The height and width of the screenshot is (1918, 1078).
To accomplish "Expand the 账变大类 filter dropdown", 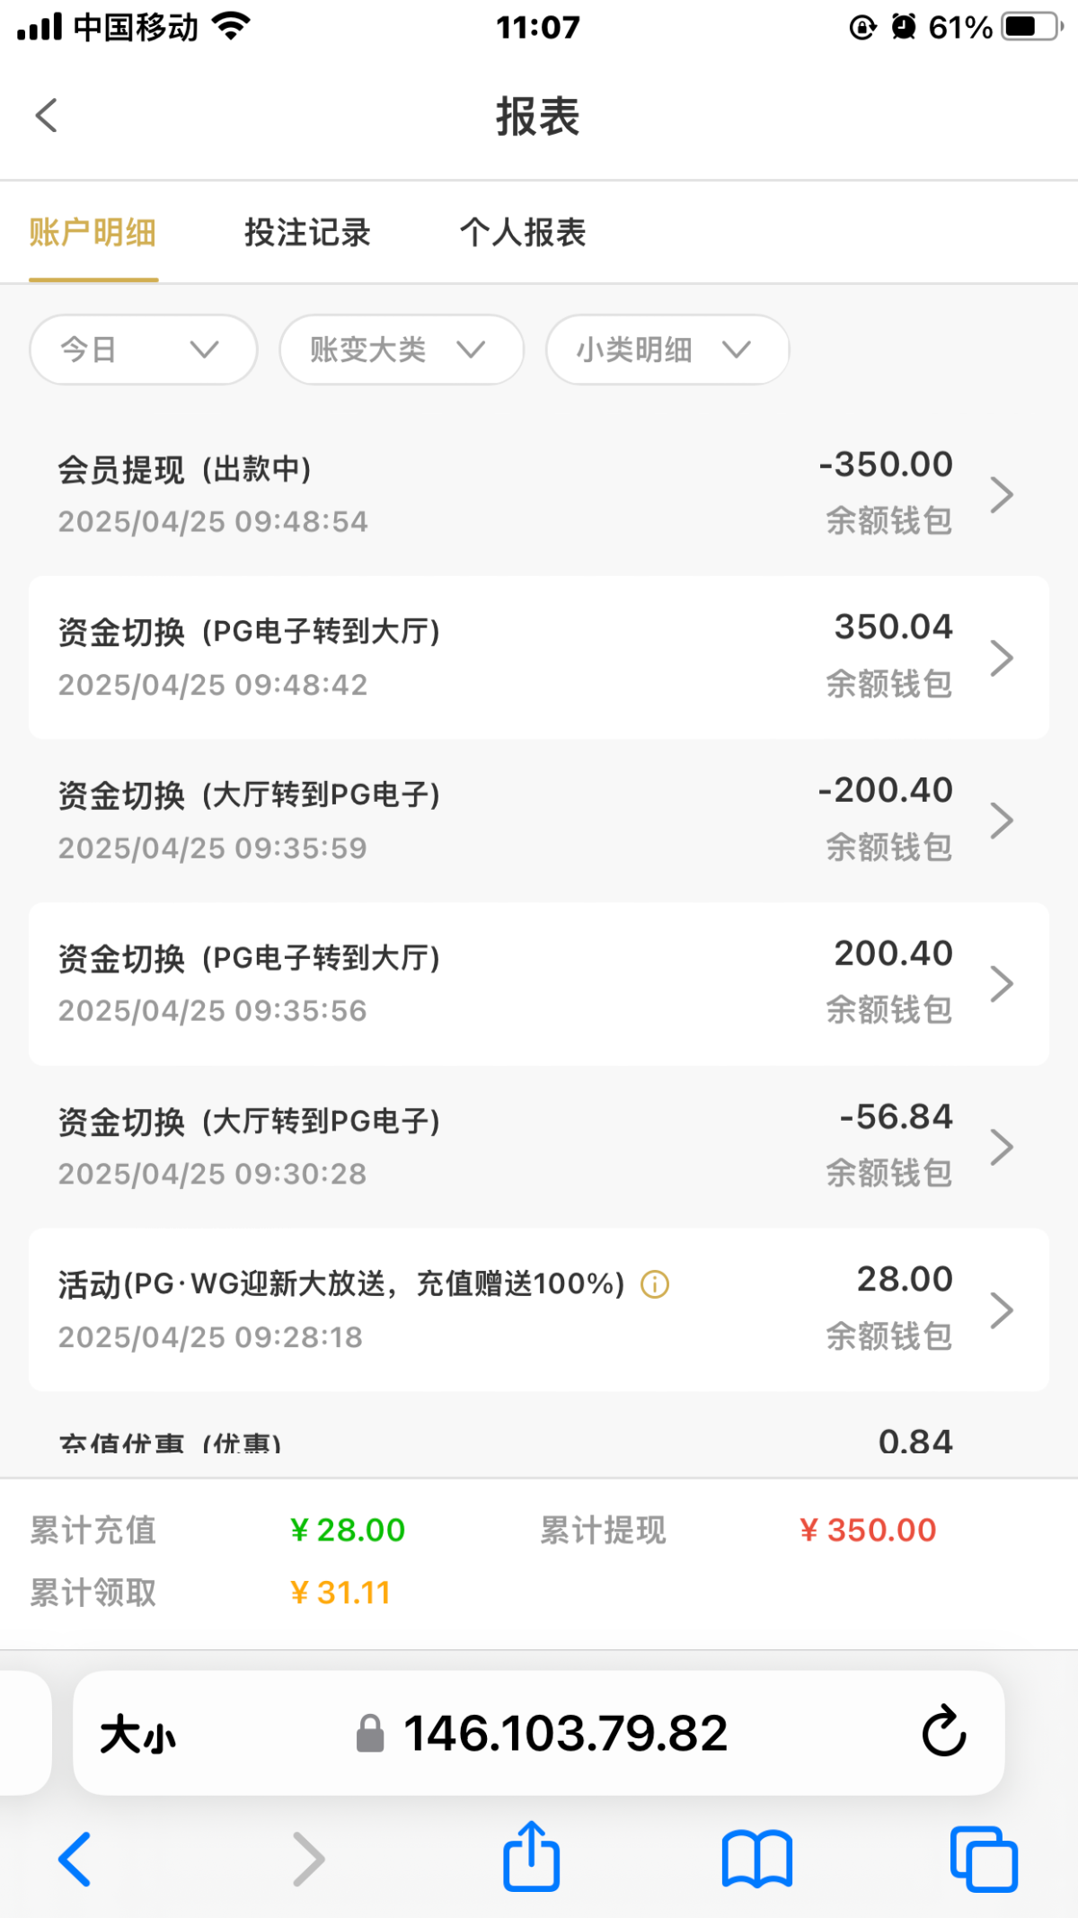I will (x=401, y=350).
